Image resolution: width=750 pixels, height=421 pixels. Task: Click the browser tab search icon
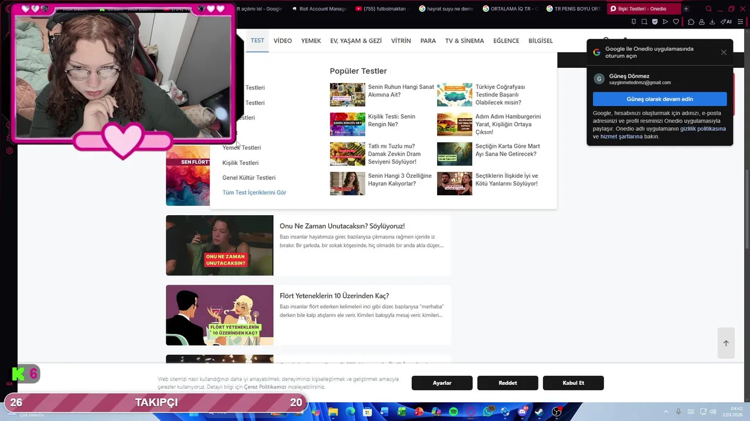click(708, 9)
